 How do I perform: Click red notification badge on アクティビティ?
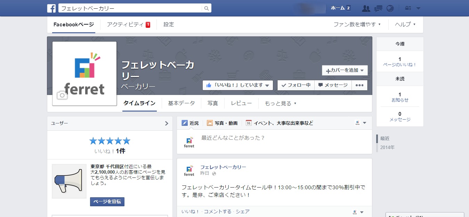pyautogui.click(x=148, y=25)
